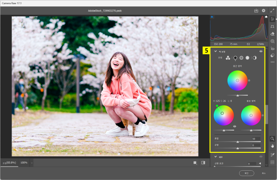Cycle before/after view comparison icon
This screenshot has height=180, width=277.
click(203, 162)
